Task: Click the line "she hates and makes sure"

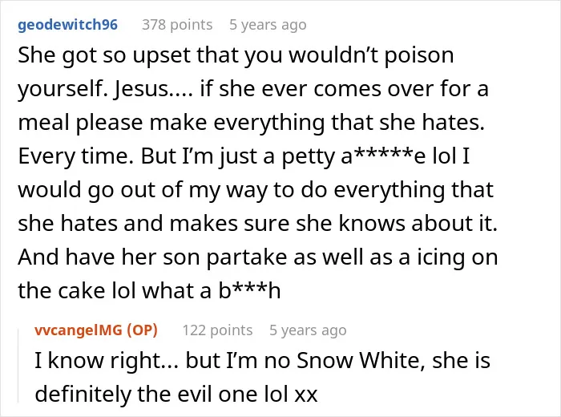Action: [x=257, y=224]
